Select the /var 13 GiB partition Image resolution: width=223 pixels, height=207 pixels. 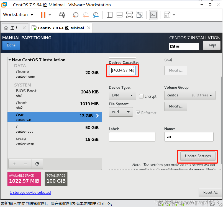(x=55, y=117)
